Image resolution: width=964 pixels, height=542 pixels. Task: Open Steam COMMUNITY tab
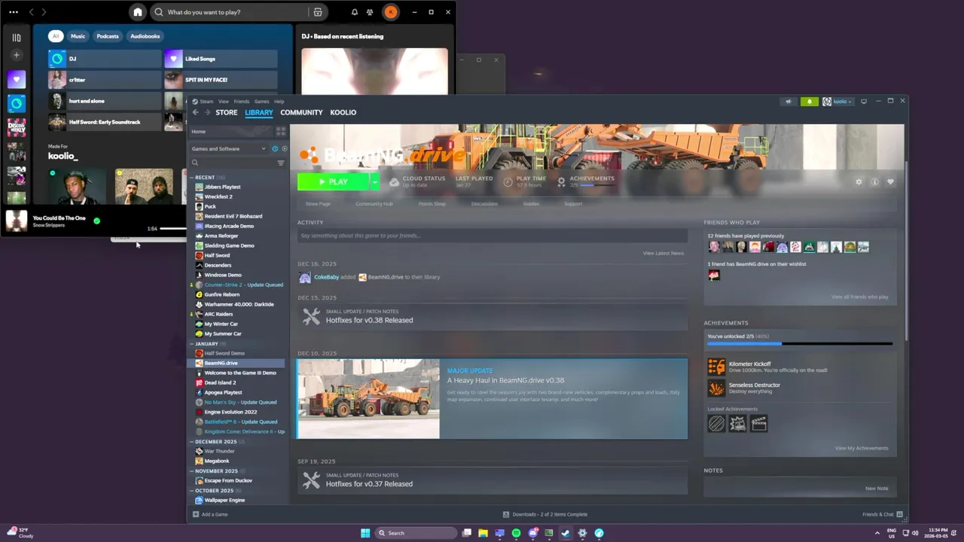pos(301,112)
